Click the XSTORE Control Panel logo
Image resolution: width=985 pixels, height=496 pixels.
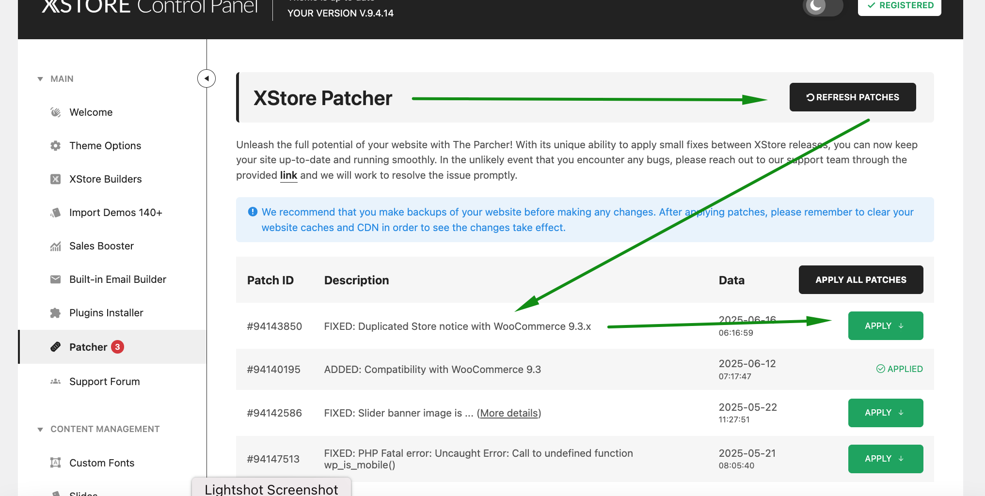pyautogui.click(x=150, y=6)
